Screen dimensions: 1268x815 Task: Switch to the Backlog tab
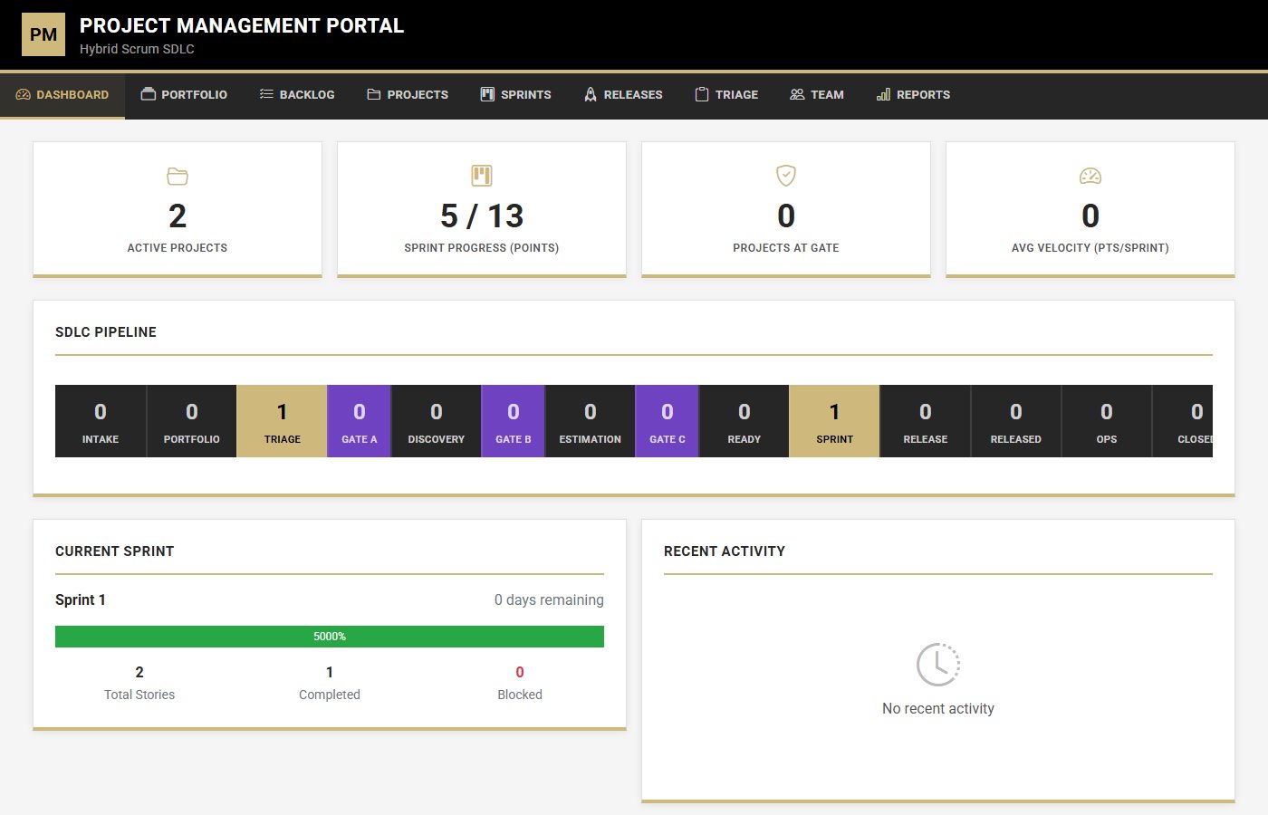point(297,95)
